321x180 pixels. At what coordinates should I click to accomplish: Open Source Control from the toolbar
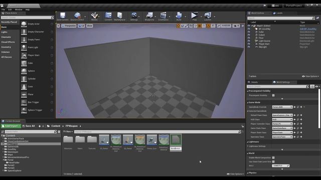[x=77, y=16]
